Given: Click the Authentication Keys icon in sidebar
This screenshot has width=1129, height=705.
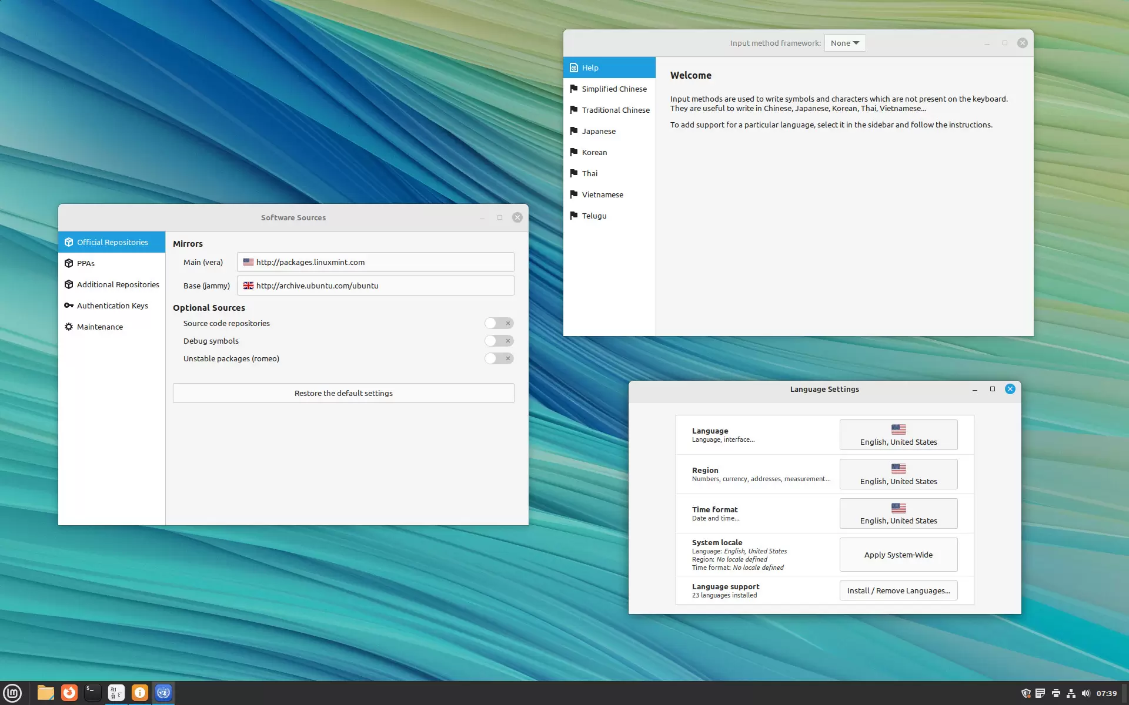Looking at the screenshot, I should tap(68, 304).
